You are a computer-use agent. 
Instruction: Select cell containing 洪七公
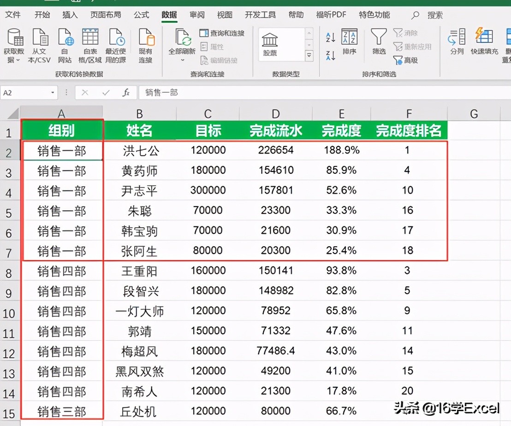(x=139, y=150)
